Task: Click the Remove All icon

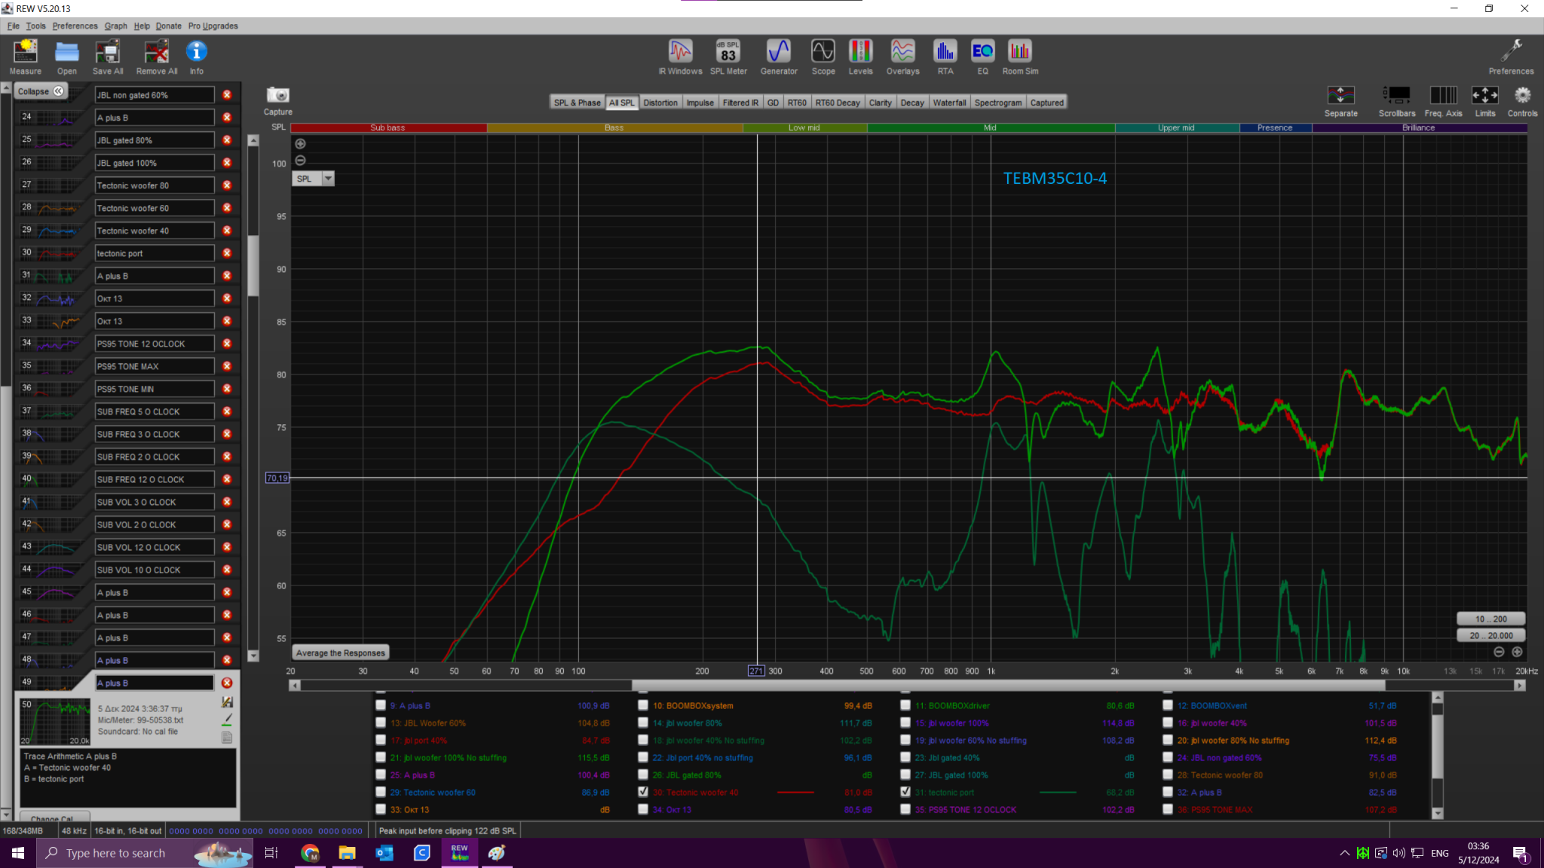Action: (x=157, y=57)
